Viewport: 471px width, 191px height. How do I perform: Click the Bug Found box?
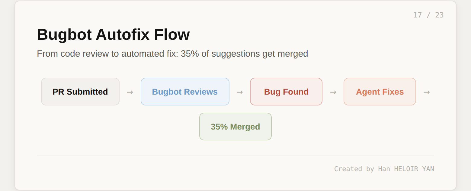[x=286, y=92]
